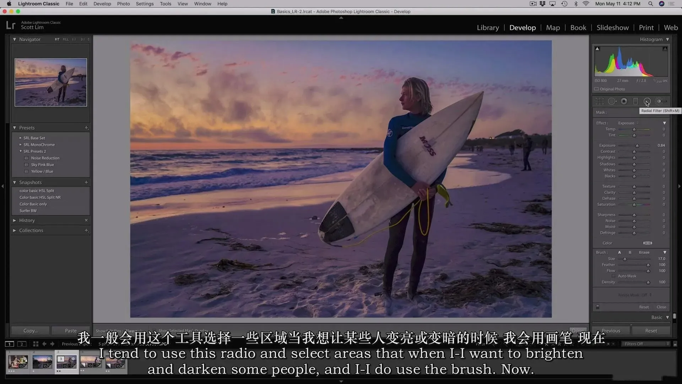This screenshot has height=384, width=682.
Task: Toggle shadow clipping indicator in histogram
Action: (x=597, y=49)
